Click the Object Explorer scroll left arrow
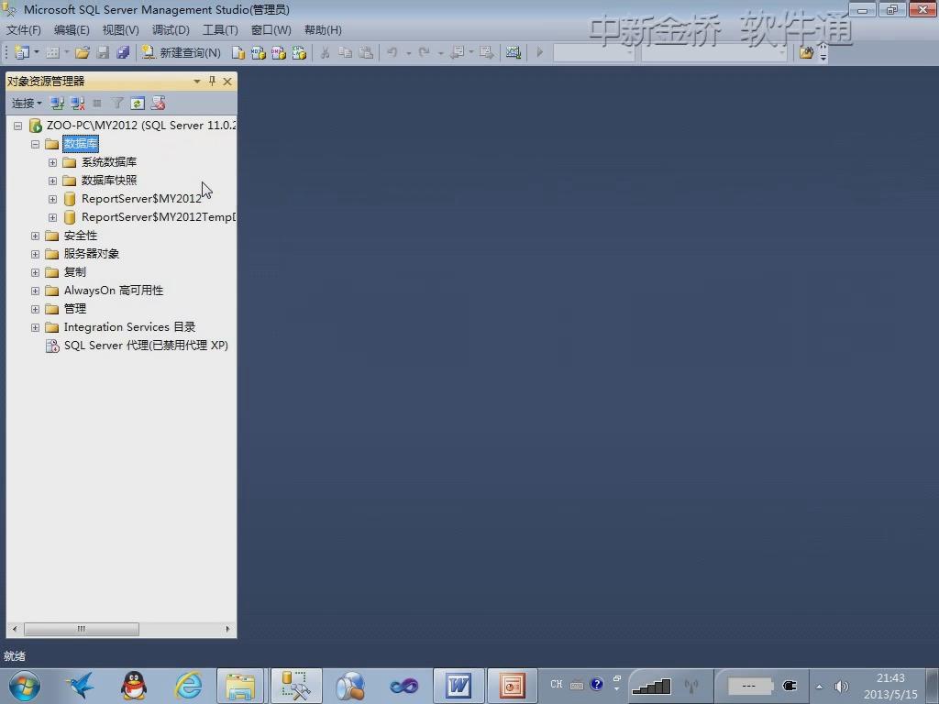This screenshot has width=939, height=704. 15,629
